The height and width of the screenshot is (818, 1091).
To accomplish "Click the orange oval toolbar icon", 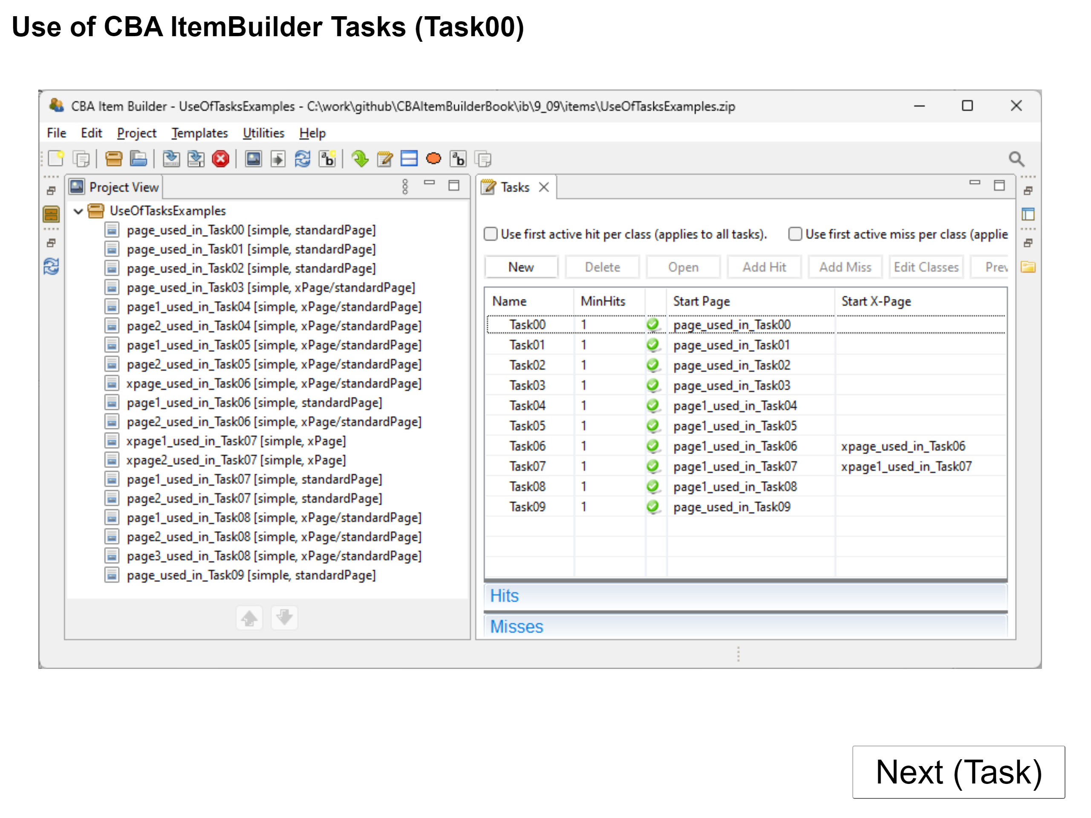I will 433,159.
